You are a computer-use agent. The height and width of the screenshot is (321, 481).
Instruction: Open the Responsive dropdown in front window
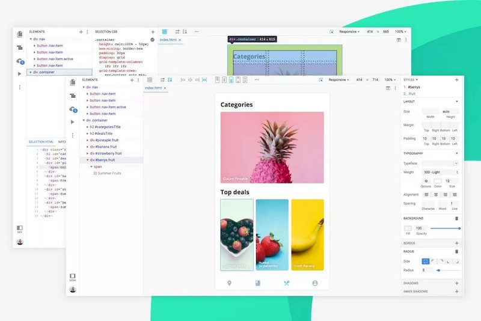339,80
